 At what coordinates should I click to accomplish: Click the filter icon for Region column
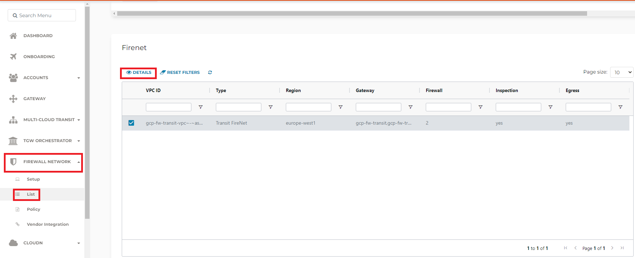(x=340, y=107)
